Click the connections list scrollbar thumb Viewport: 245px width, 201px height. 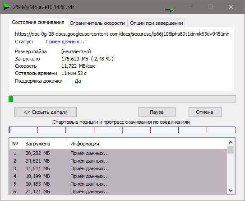231,150
